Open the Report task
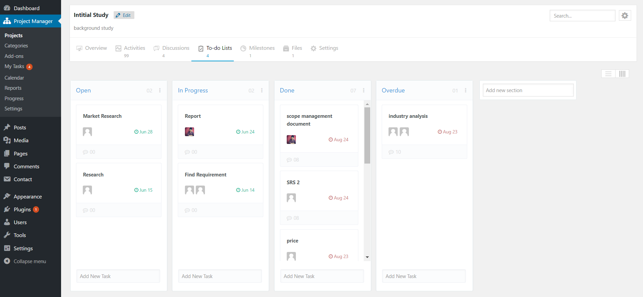643x297 pixels. point(193,116)
